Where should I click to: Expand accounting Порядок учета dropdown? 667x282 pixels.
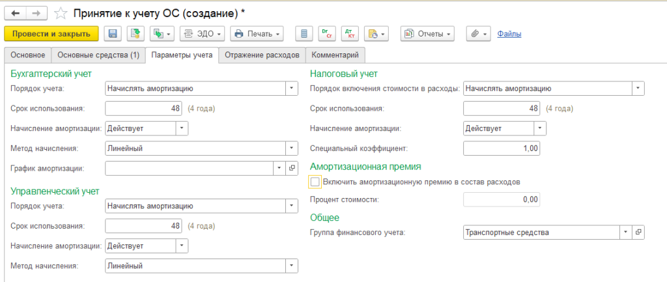tap(291, 89)
